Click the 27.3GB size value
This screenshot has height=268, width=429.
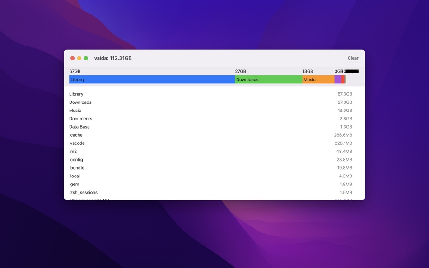point(345,102)
